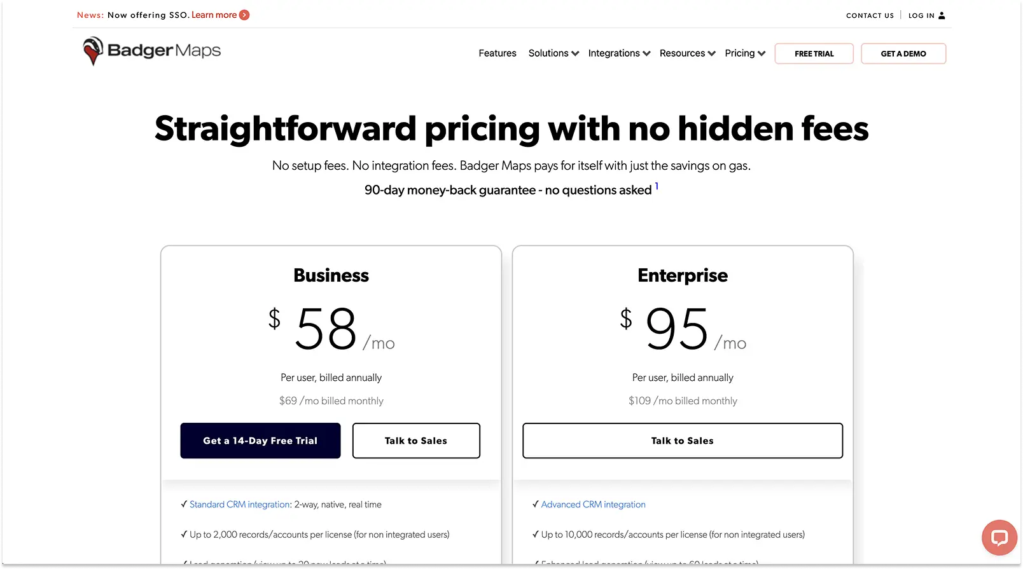Click the red arrow beside Learn more
Viewport: 1023px width, 569px height.
pyautogui.click(x=244, y=15)
